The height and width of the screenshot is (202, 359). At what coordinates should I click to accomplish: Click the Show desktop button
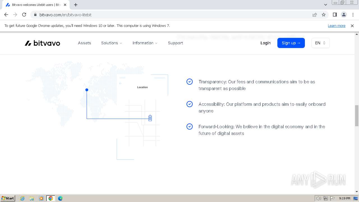point(356,198)
